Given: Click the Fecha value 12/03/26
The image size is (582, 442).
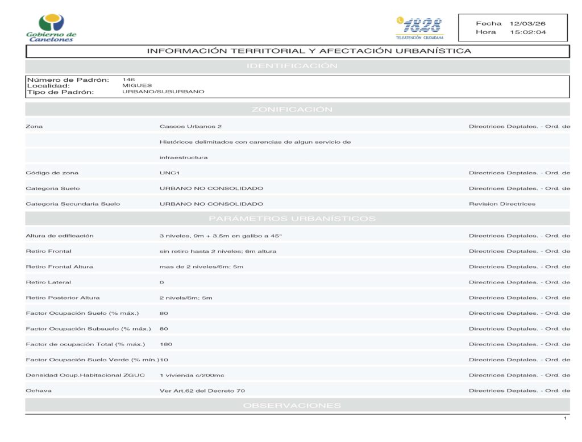Looking at the screenshot, I should [x=527, y=23].
